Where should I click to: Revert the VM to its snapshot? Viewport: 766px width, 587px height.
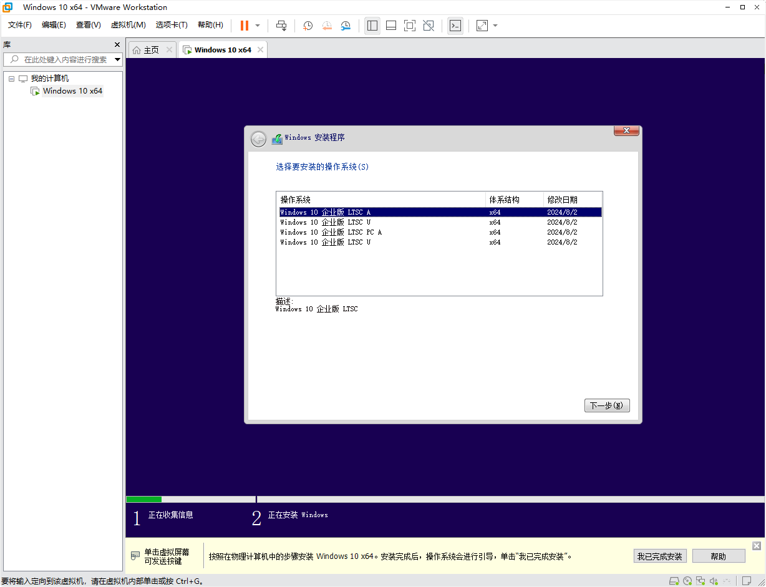point(327,26)
